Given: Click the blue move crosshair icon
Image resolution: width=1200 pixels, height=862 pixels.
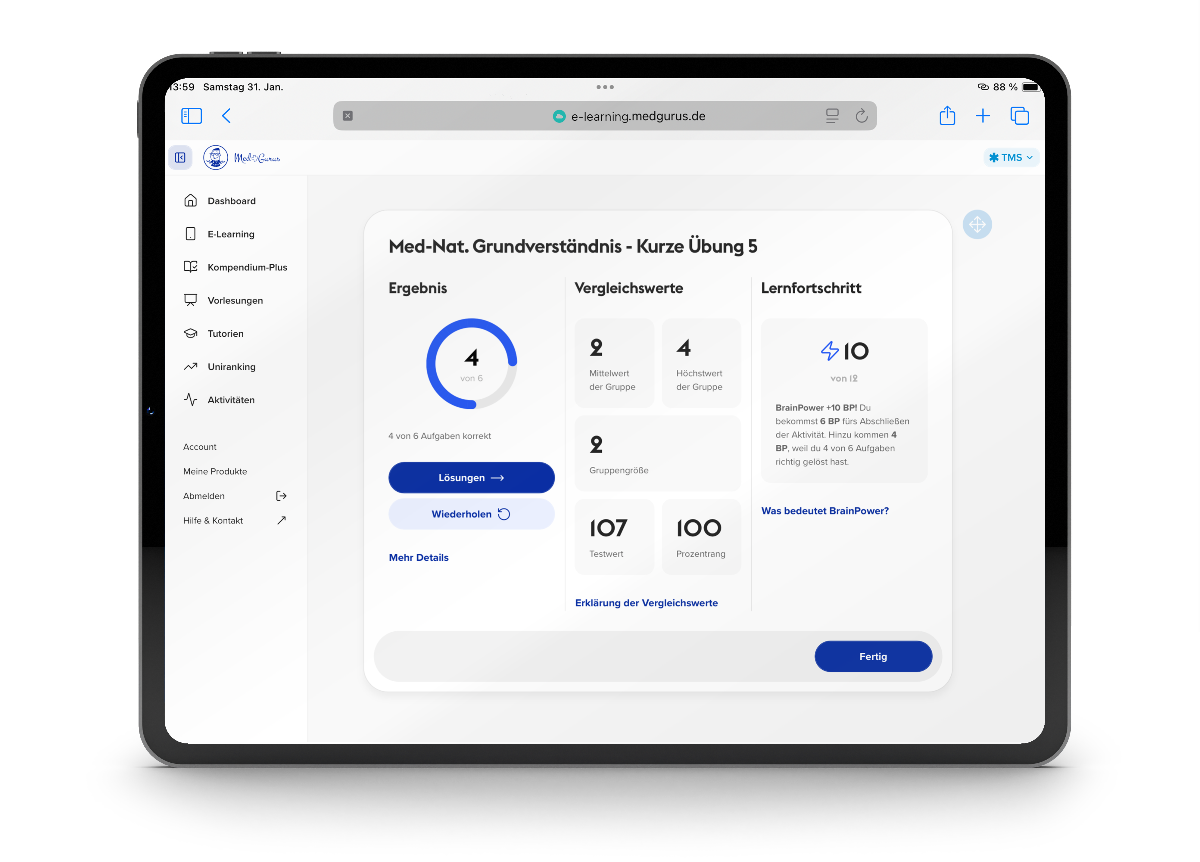Looking at the screenshot, I should coord(977,225).
